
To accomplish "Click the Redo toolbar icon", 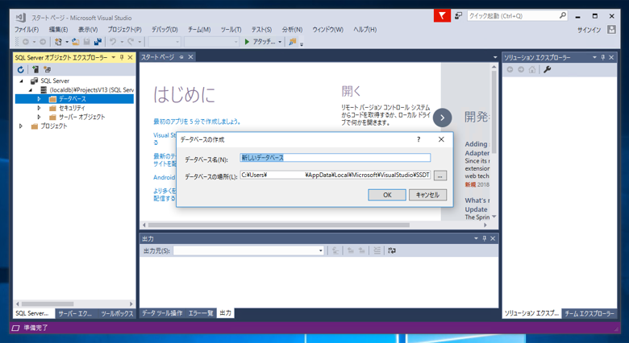I will pyautogui.click(x=131, y=42).
